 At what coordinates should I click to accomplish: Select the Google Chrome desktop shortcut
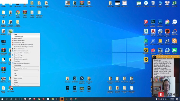(18, 14)
